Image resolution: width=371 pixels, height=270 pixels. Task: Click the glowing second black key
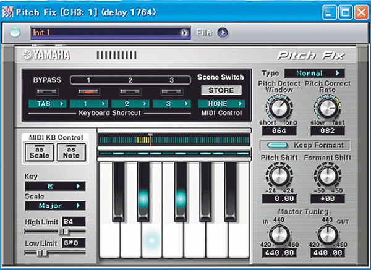point(143,192)
